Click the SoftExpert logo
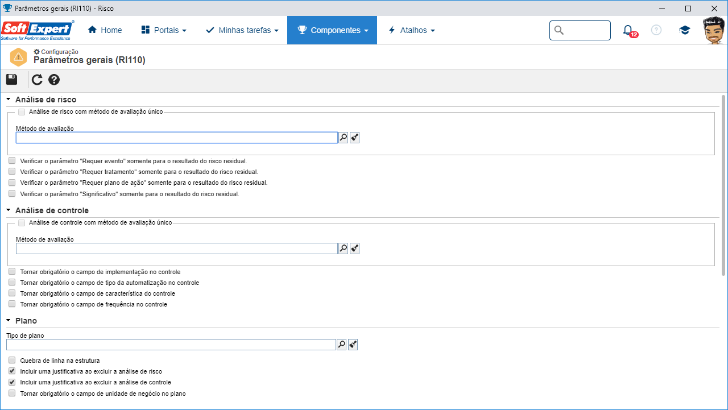Viewport: 728px width, 410px height. coord(38,30)
